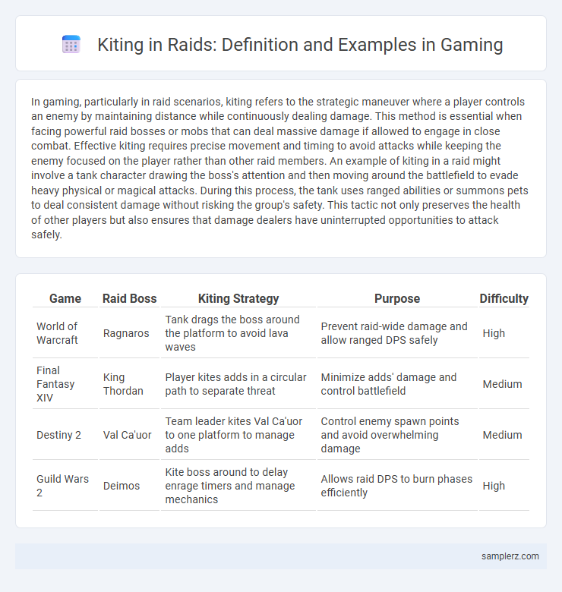Click 'Control enemy spawn points' purpose cell
562x592 pixels.
coord(397,435)
